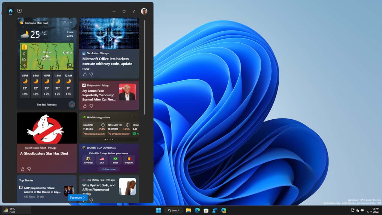Image resolution: width=382 pixels, height=215 pixels.
Task: Click the taskbar Search box
Action: (x=174, y=210)
